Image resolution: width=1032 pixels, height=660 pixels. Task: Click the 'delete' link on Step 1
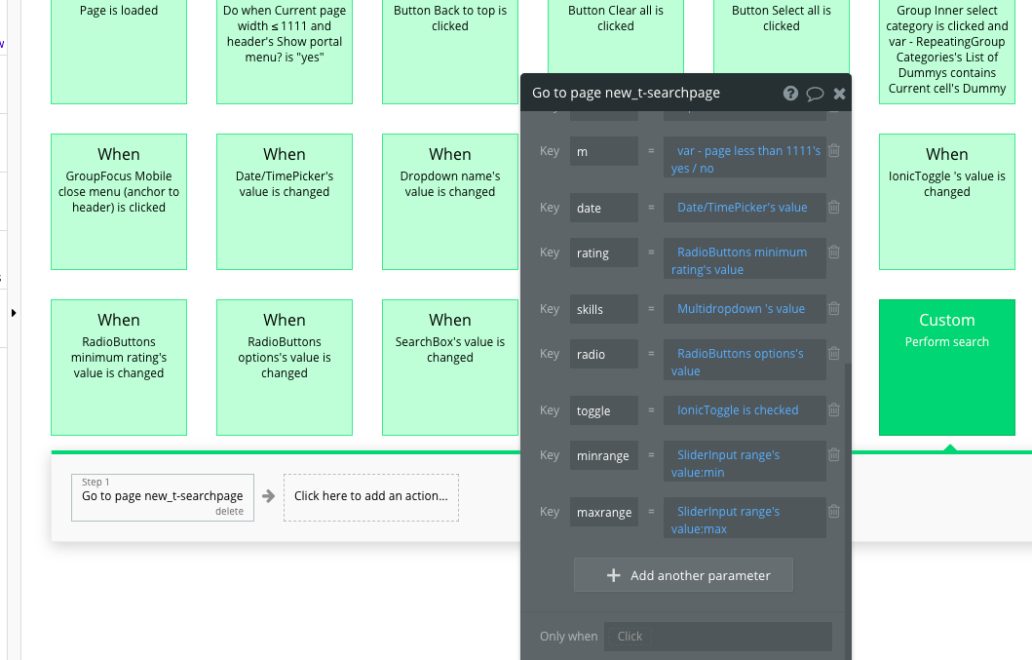pyautogui.click(x=229, y=511)
